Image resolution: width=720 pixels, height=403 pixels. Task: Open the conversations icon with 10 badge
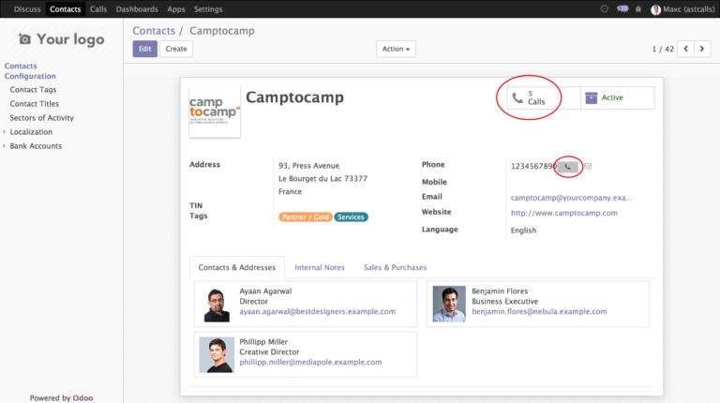click(x=622, y=8)
